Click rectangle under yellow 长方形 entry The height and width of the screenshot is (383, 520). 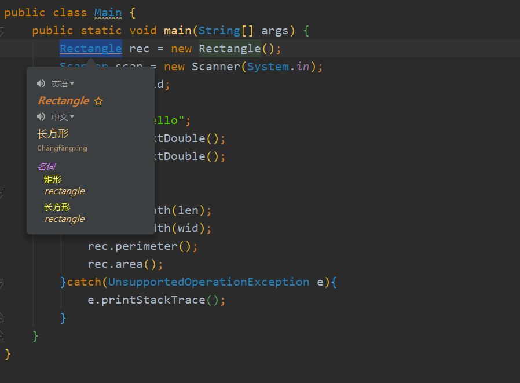coord(65,219)
